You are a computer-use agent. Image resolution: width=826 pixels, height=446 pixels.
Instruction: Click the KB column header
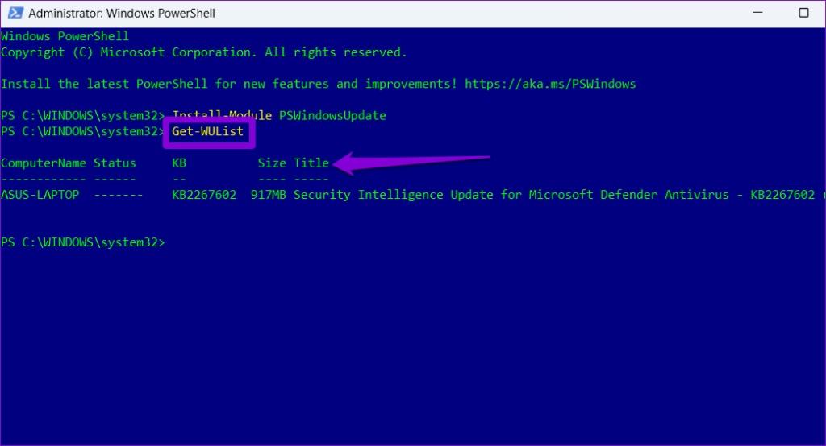(179, 163)
